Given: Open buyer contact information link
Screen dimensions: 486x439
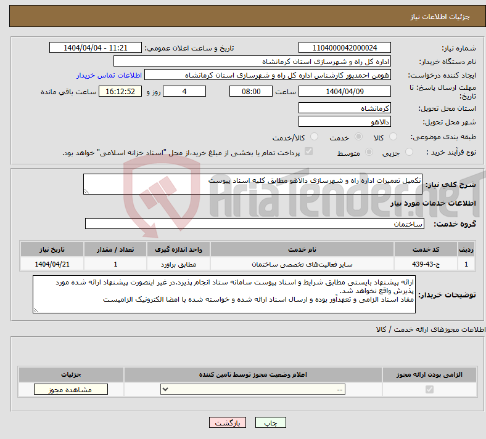Looking at the screenshot, I should point(109,75).
